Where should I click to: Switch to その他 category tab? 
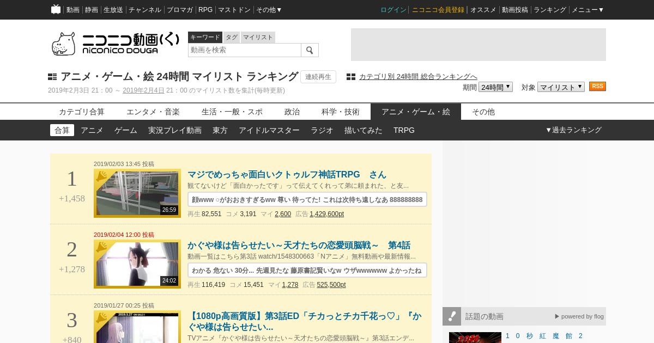(483, 112)
